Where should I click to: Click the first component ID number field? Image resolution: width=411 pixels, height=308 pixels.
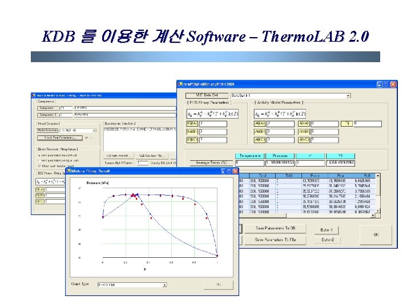tap(66, 108)
